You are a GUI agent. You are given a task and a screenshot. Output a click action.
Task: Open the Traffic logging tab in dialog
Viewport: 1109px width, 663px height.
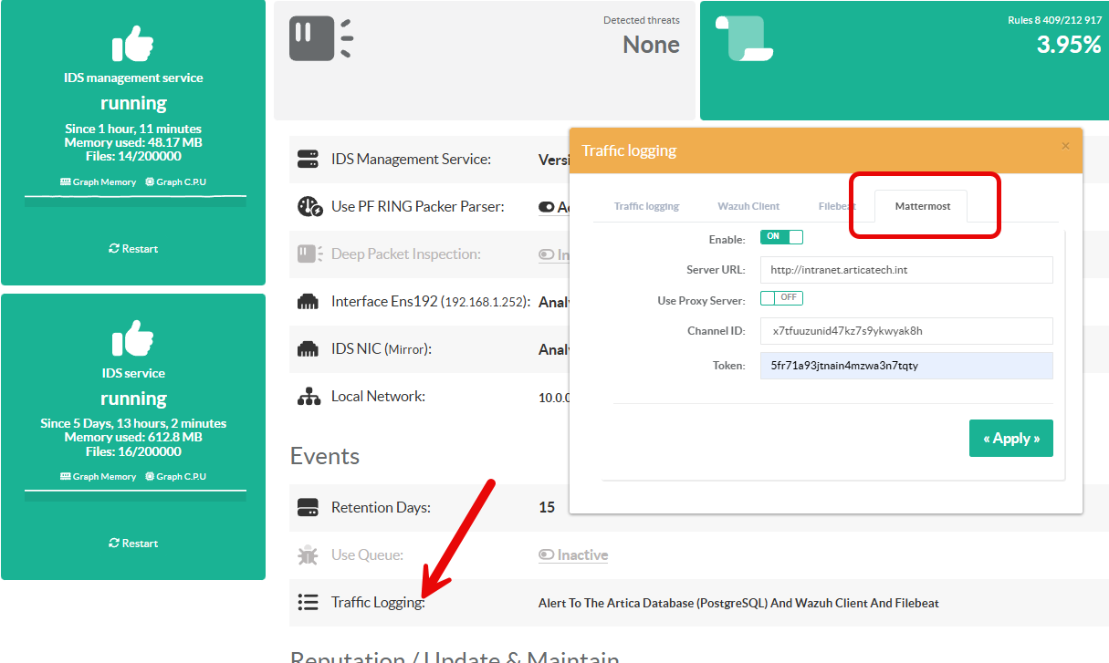click(646, 207)
